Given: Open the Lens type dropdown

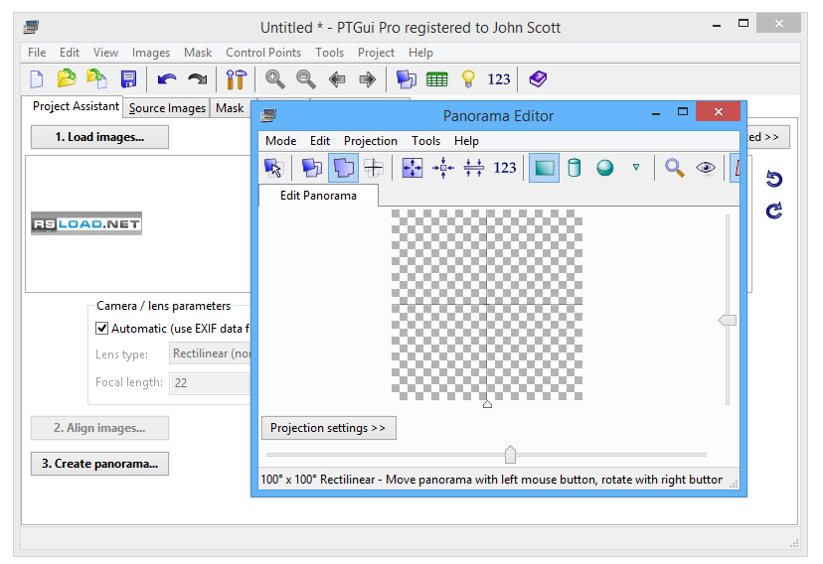Looking at the screenshot, I should click(x=210, y=353).
